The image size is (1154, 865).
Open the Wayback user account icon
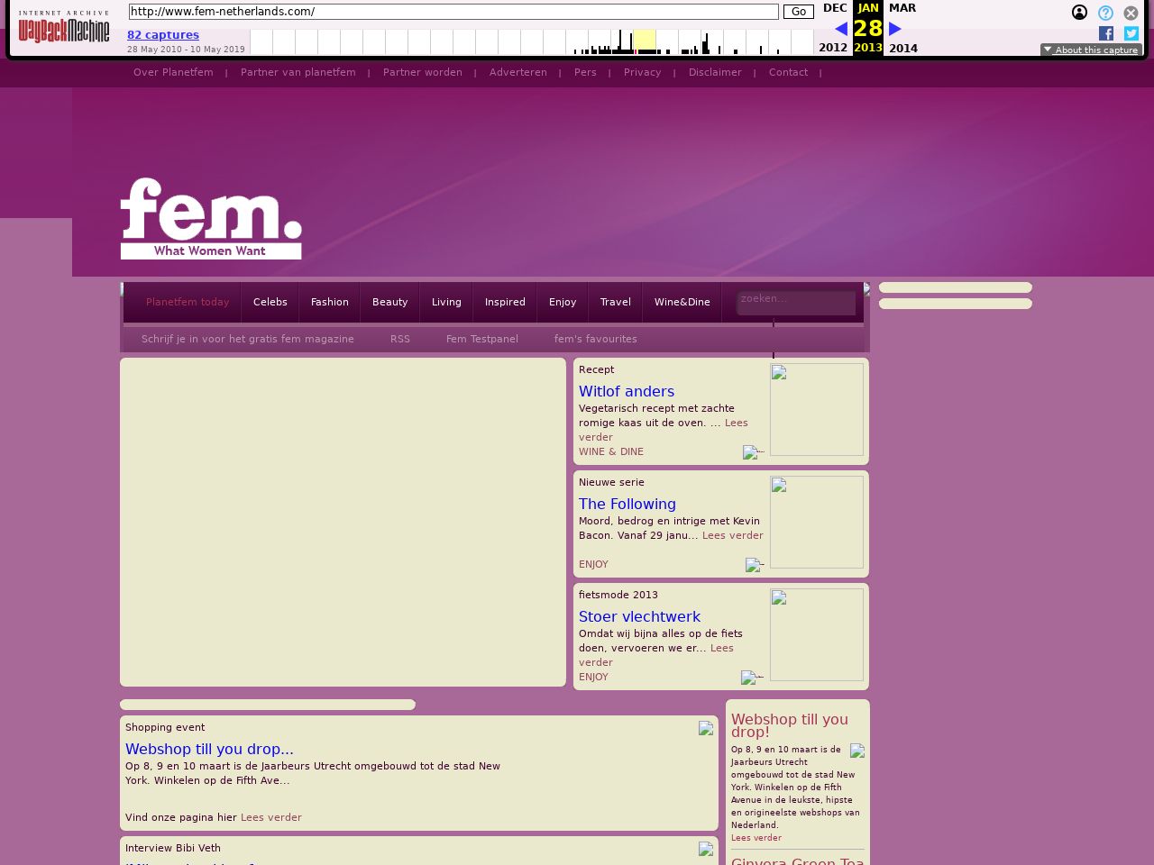coord(1079,13)
